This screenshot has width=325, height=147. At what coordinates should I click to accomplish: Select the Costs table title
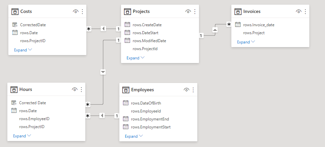point(26,11)
